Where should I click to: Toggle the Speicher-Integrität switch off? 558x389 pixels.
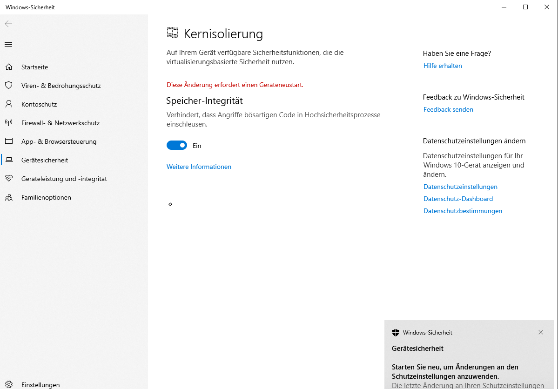click(x=177, y=146)
